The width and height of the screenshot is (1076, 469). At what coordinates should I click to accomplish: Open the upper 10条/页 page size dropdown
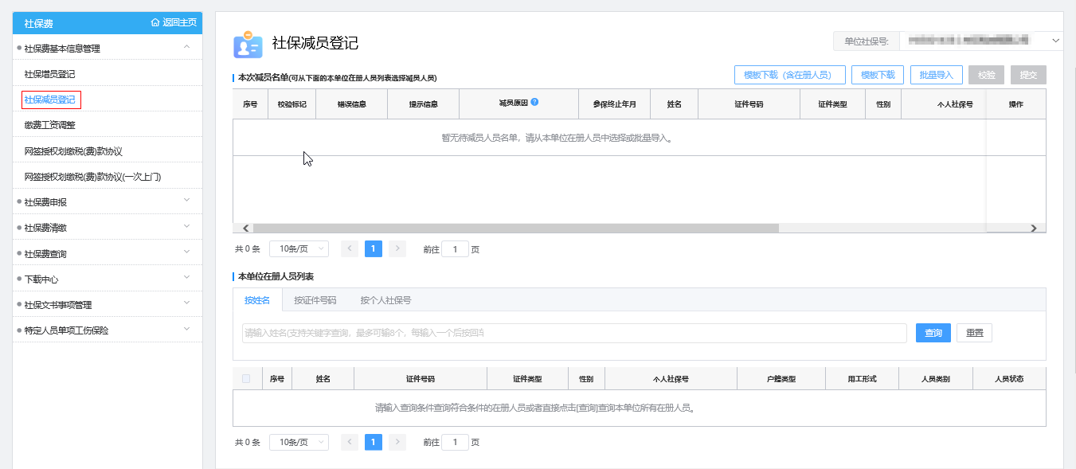[299, 249]
